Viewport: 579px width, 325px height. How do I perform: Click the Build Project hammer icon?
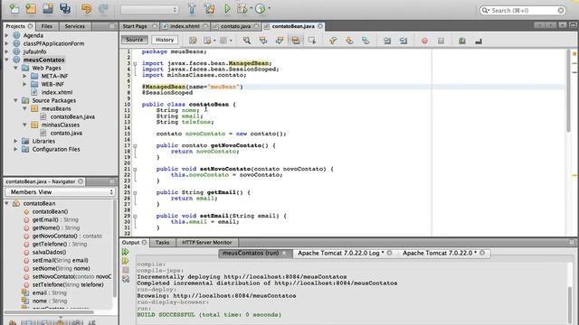(192, 8)
